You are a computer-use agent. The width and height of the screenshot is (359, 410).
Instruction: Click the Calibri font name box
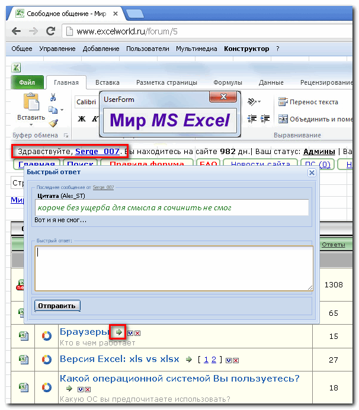[86, 102]
